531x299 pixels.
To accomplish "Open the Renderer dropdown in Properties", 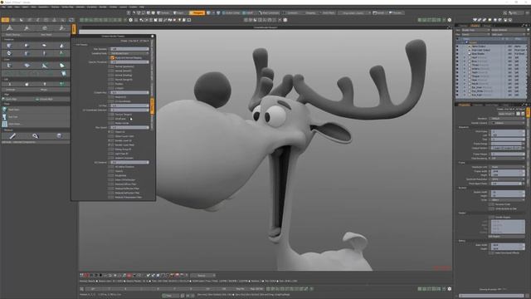I will point(507,119).
